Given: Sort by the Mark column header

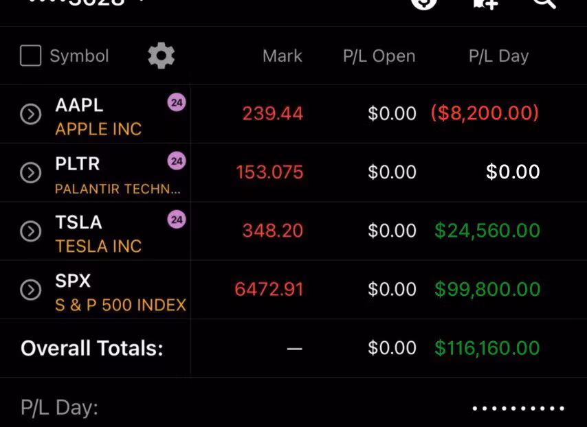Looking at the screenshot, I should pos(282,56).
